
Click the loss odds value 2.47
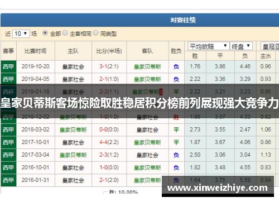click(x=245, y=129)
